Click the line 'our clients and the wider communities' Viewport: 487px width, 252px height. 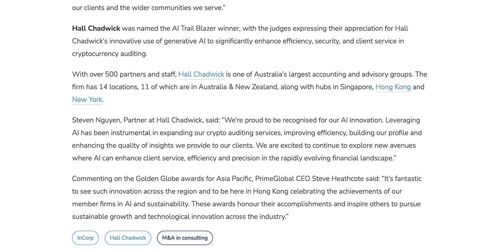tap(149, 8)
